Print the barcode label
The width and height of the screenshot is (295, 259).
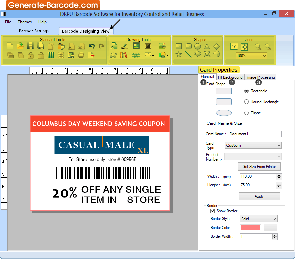81,55
